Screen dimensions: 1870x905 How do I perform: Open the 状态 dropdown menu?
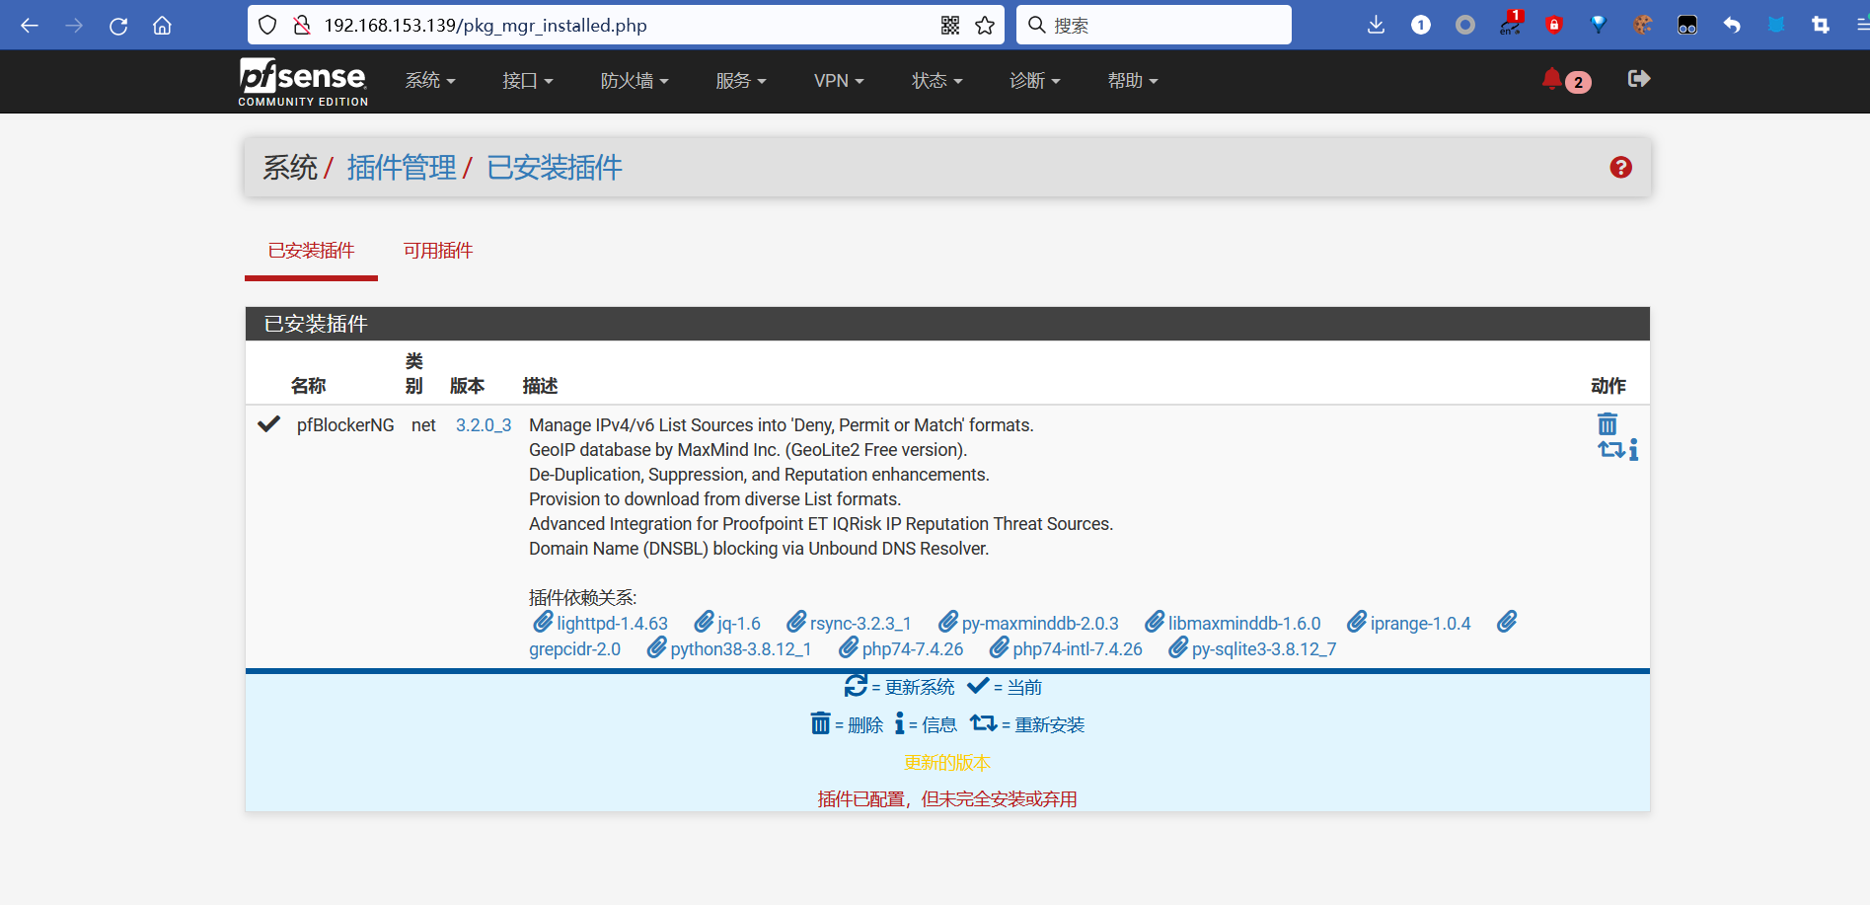click(x=937, y=81)
